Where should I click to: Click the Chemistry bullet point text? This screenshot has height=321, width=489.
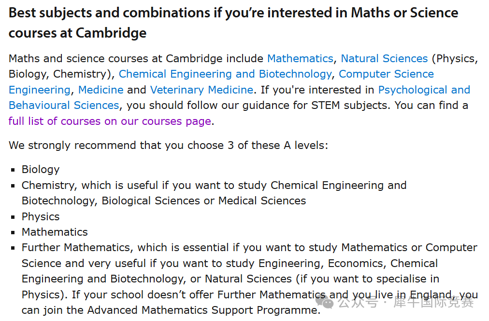tap(214, 193)
